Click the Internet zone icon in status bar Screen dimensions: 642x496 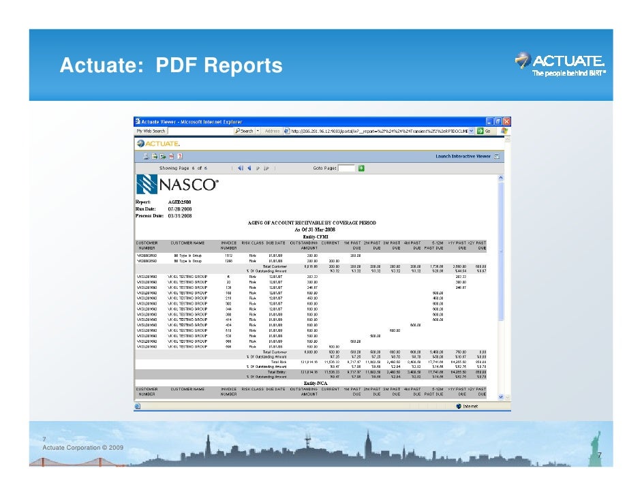pos(459,406)
